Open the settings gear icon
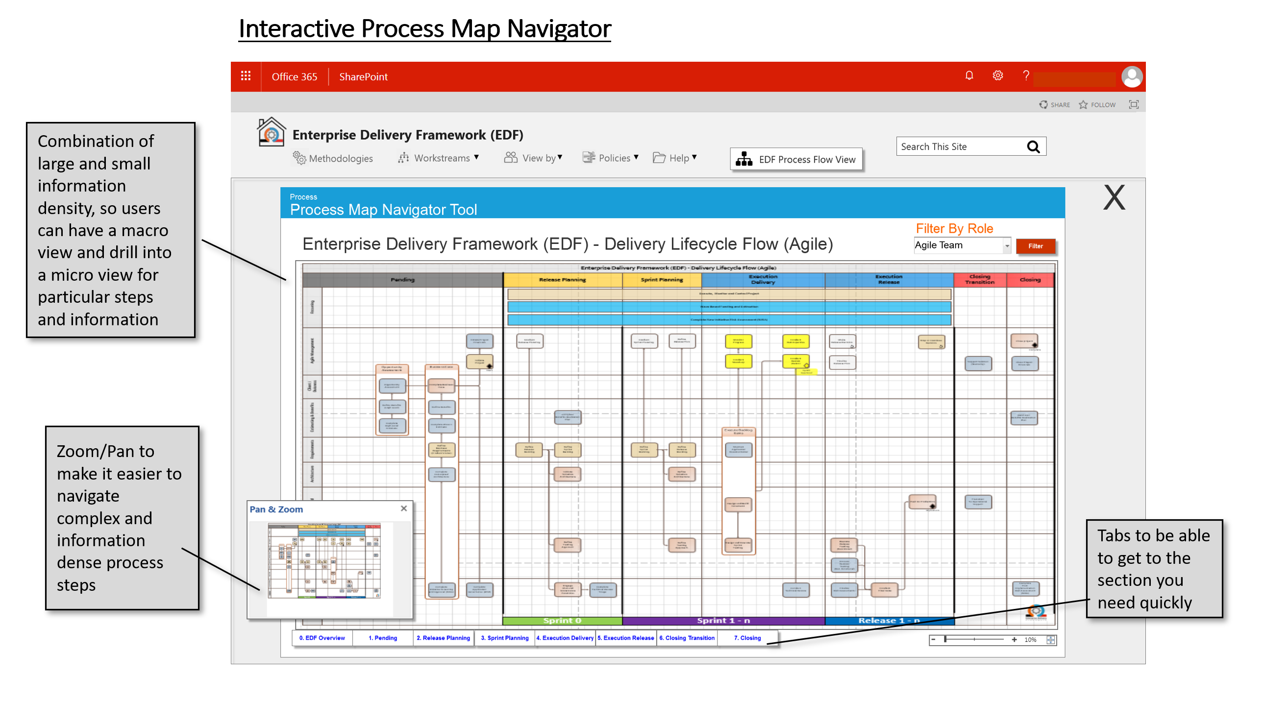This screenshot has height=701, width=1264. tap(997, 75)
